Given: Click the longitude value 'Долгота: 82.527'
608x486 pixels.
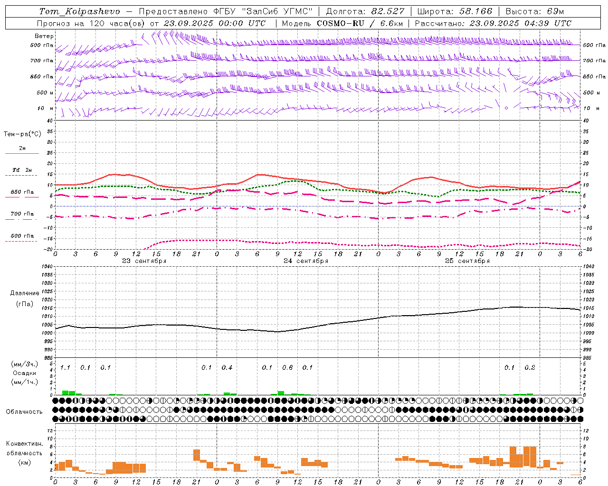Looking at the screenshot, I should point(365,11).
